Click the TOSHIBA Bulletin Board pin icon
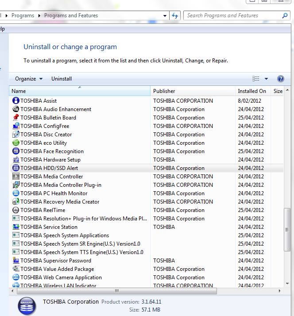The height and width of the screenshot is (316, 294). [x=16, y=118]
